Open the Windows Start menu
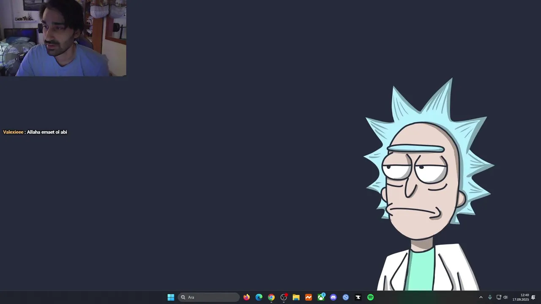 coord(171,297)
